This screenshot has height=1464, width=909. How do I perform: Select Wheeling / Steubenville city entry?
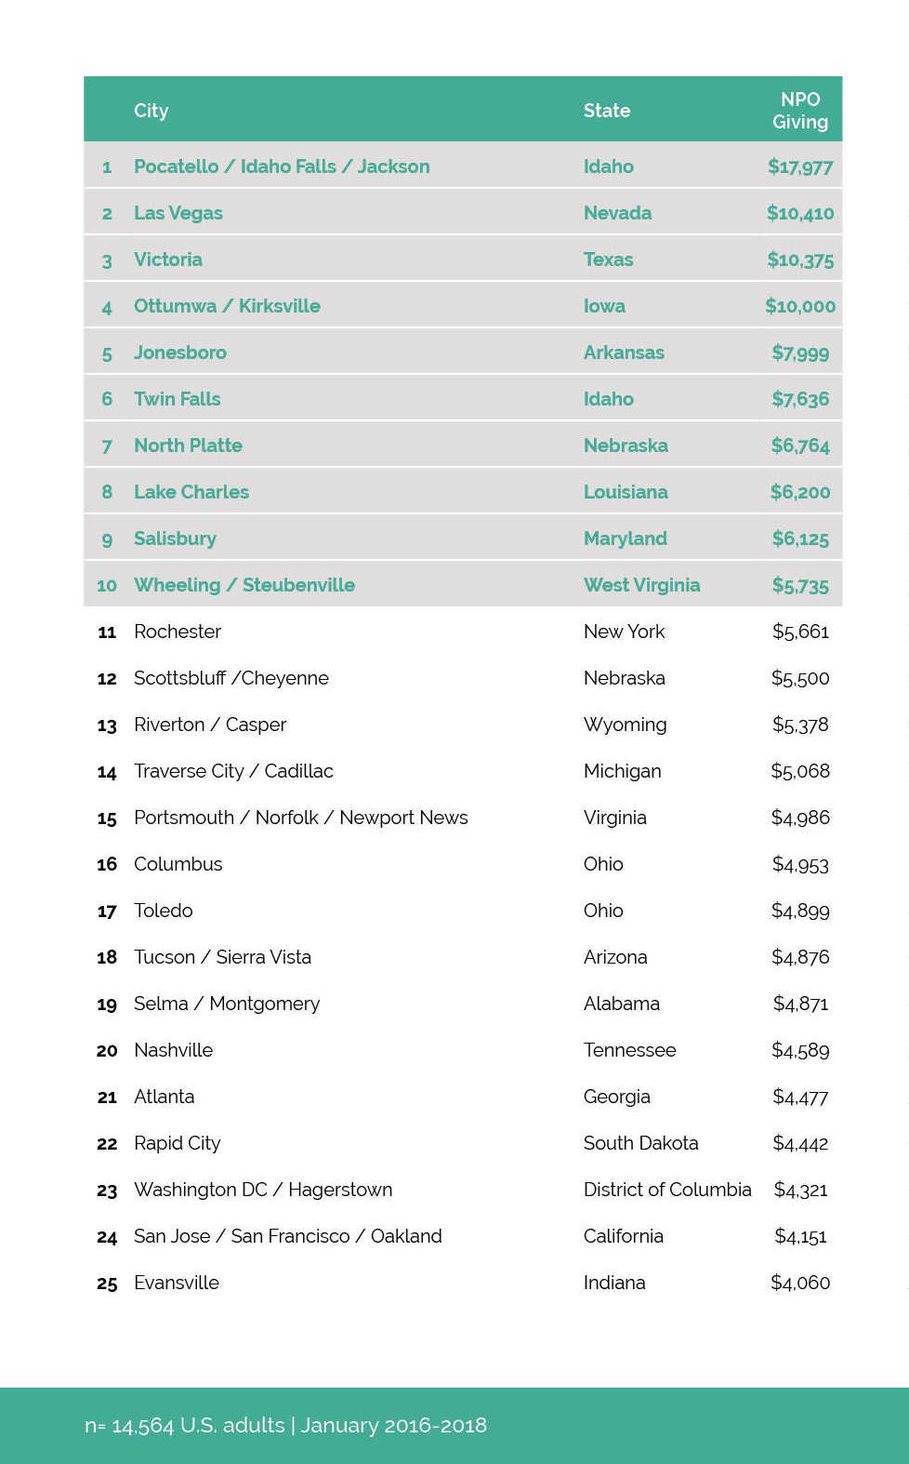(244, 585)
